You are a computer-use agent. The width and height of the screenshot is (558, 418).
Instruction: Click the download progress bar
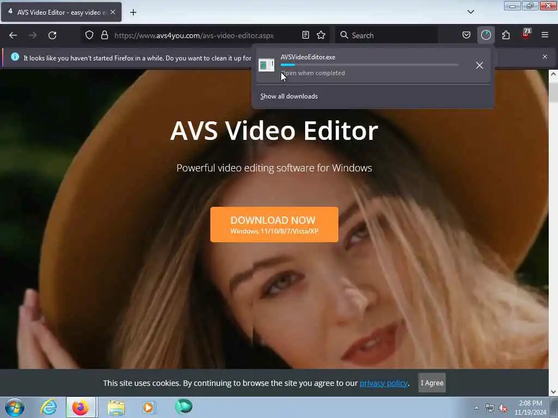(369, 65)
